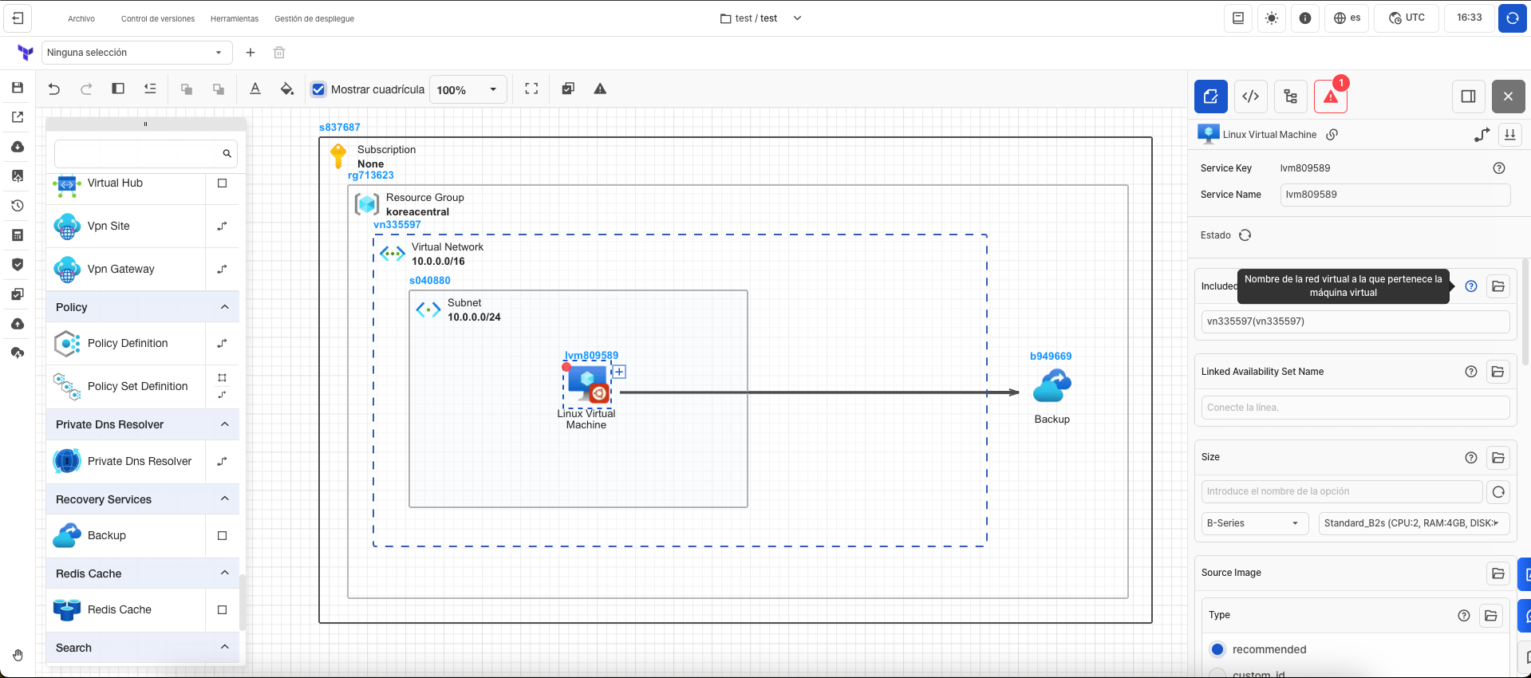
Task: Select the Backup node on canvas
Action: pyautogui.click(x=1052, y=388)
